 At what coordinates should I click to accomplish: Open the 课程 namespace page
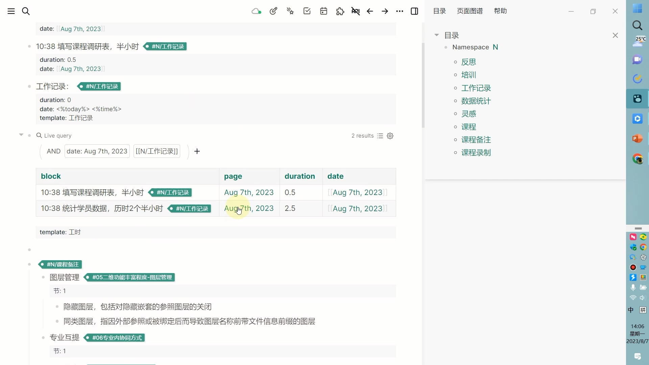coord(468,127)
